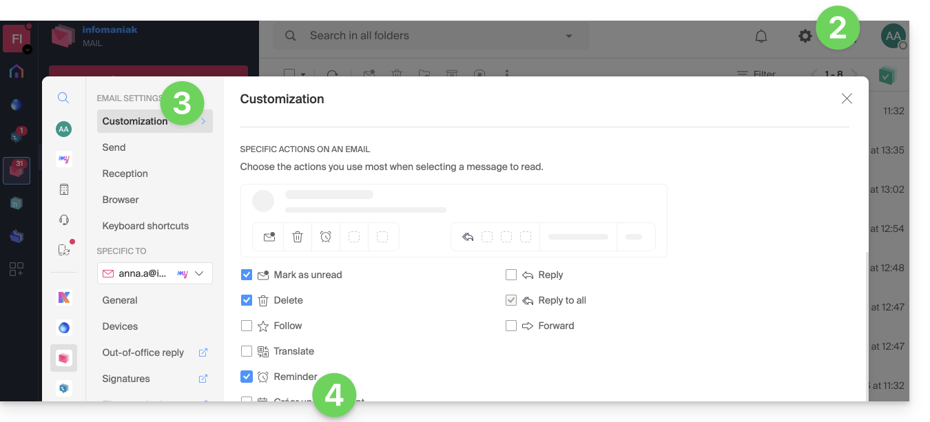Click the notification bell icon

pos(761,36)
